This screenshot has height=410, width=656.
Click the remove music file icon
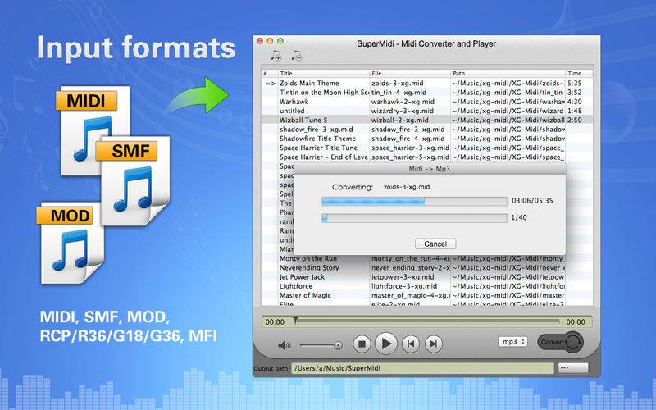pos(296,55)
